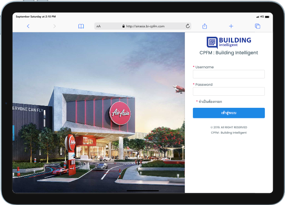285x205 pixels.
Task: Reload the page with refresh icon
Action: [x=188, y=26]
